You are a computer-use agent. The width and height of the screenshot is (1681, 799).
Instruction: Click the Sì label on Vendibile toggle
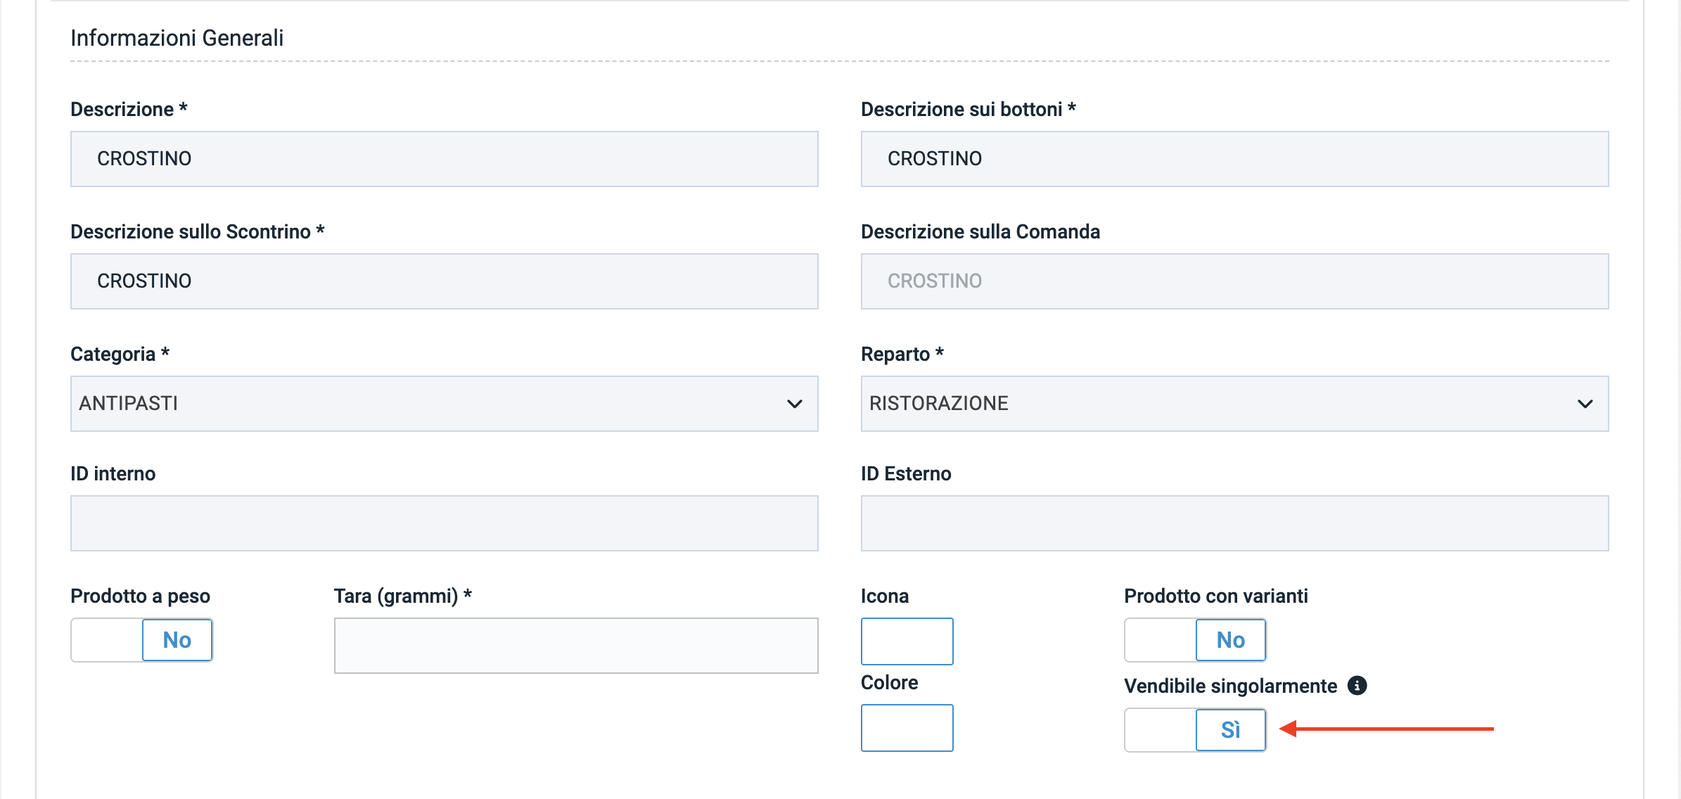tap(1230, 730)
